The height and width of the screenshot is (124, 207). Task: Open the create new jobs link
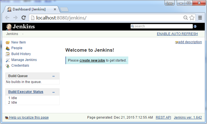[92, 60]
